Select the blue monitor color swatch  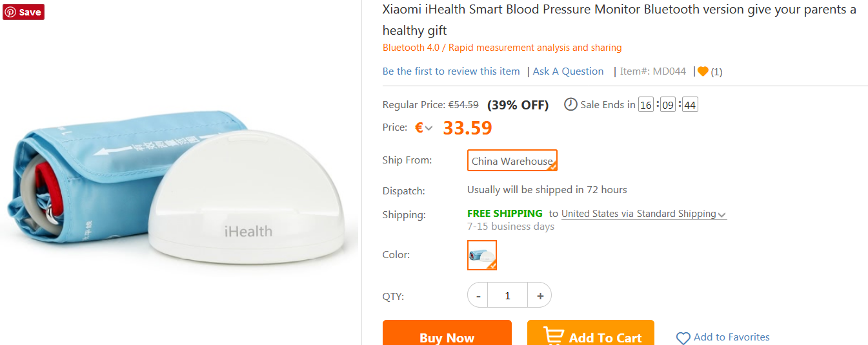click(x=481, y=255)
